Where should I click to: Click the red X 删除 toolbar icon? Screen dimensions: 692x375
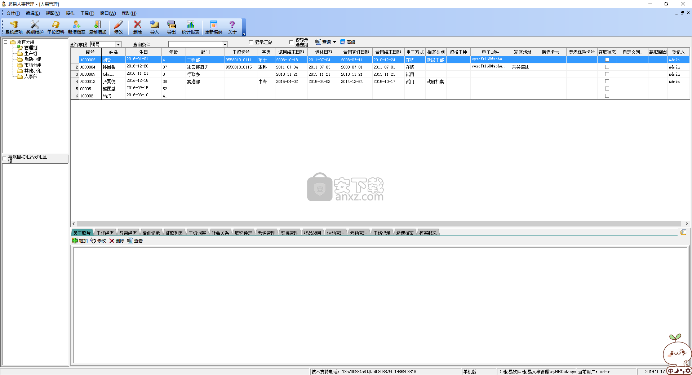pos(137,27)
